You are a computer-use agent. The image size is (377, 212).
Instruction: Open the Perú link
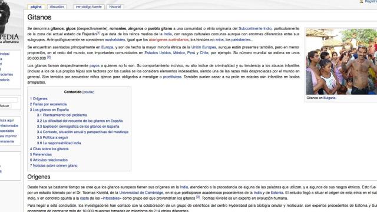(x=191, y=53)
